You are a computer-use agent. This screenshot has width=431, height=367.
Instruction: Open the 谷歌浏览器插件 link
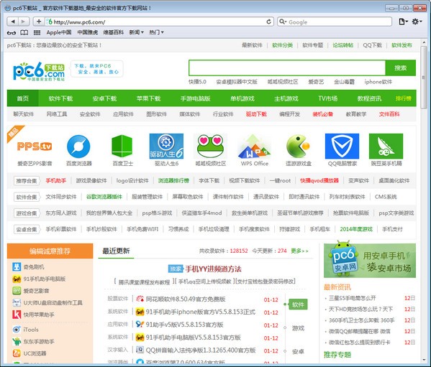(x=104, y=197)
